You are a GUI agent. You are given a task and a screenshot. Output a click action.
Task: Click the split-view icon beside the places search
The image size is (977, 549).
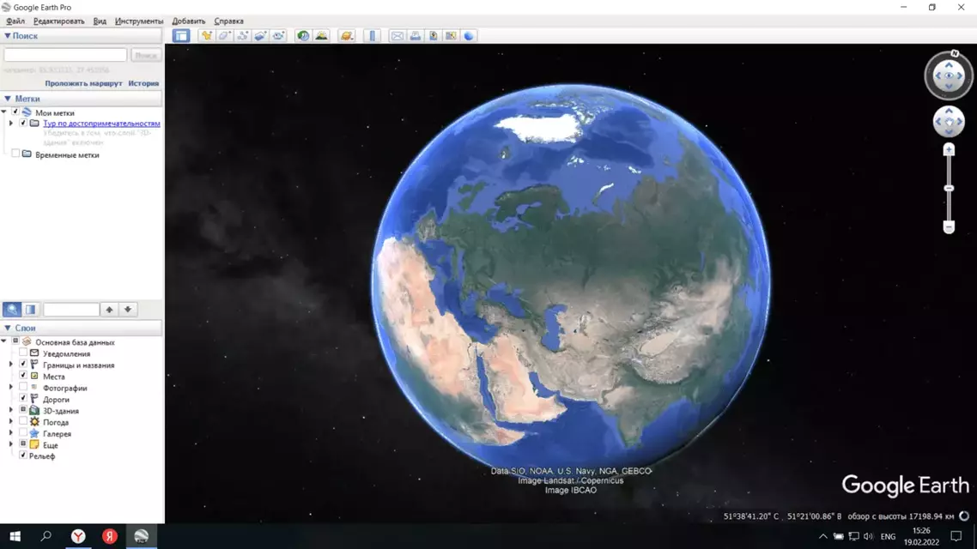(x=31, y=310)
